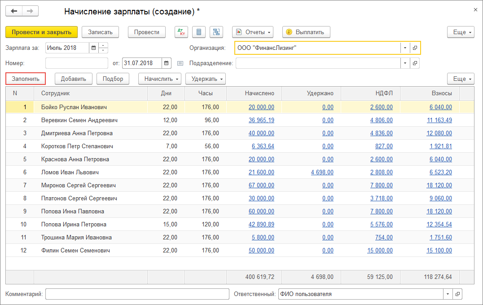Expand the Ответственный dropdown list
483x305 pixels.
(448, 294)
